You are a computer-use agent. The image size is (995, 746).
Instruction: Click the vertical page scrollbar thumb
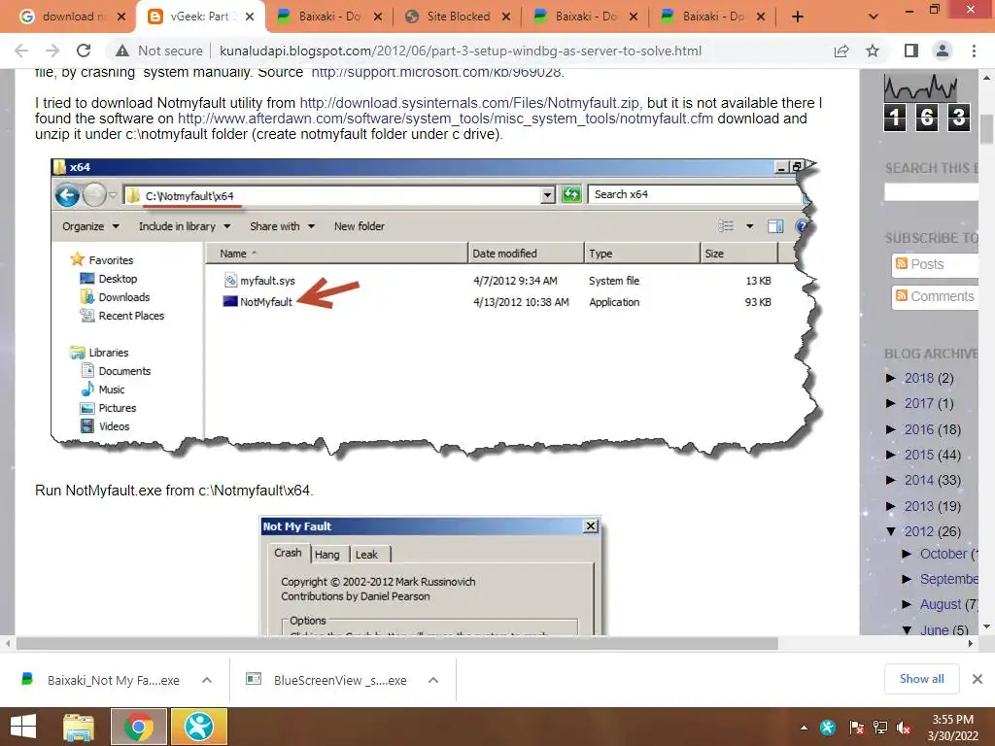tap(987, 129)
